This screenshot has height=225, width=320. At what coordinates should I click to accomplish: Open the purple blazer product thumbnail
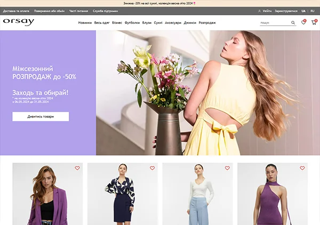[x=47, y=197]
